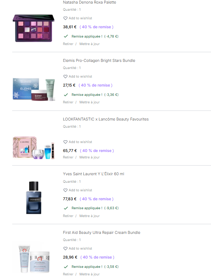Remove Natasha Denona Roxa Palette via Retirer
The image size is (211, 280).
tap(68, 44)
